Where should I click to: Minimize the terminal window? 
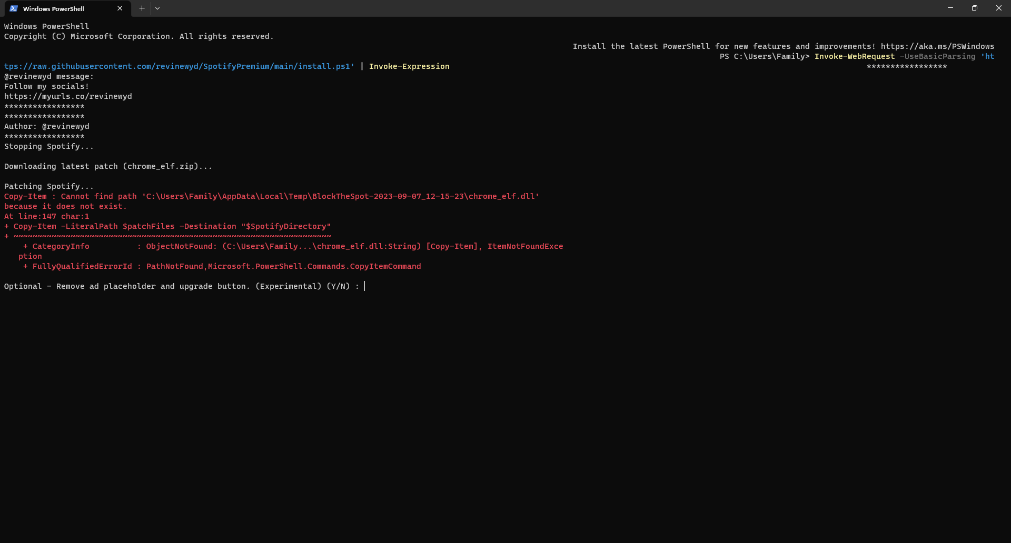(950, 8)
